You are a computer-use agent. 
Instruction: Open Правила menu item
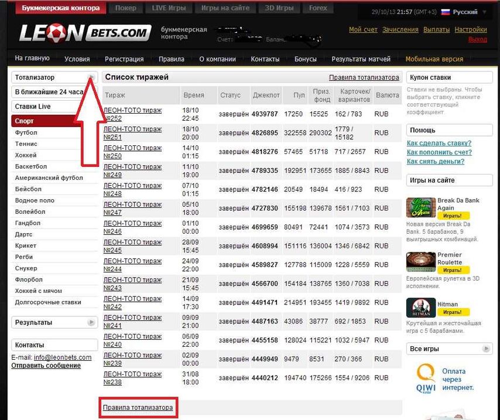tap(171, 59)
